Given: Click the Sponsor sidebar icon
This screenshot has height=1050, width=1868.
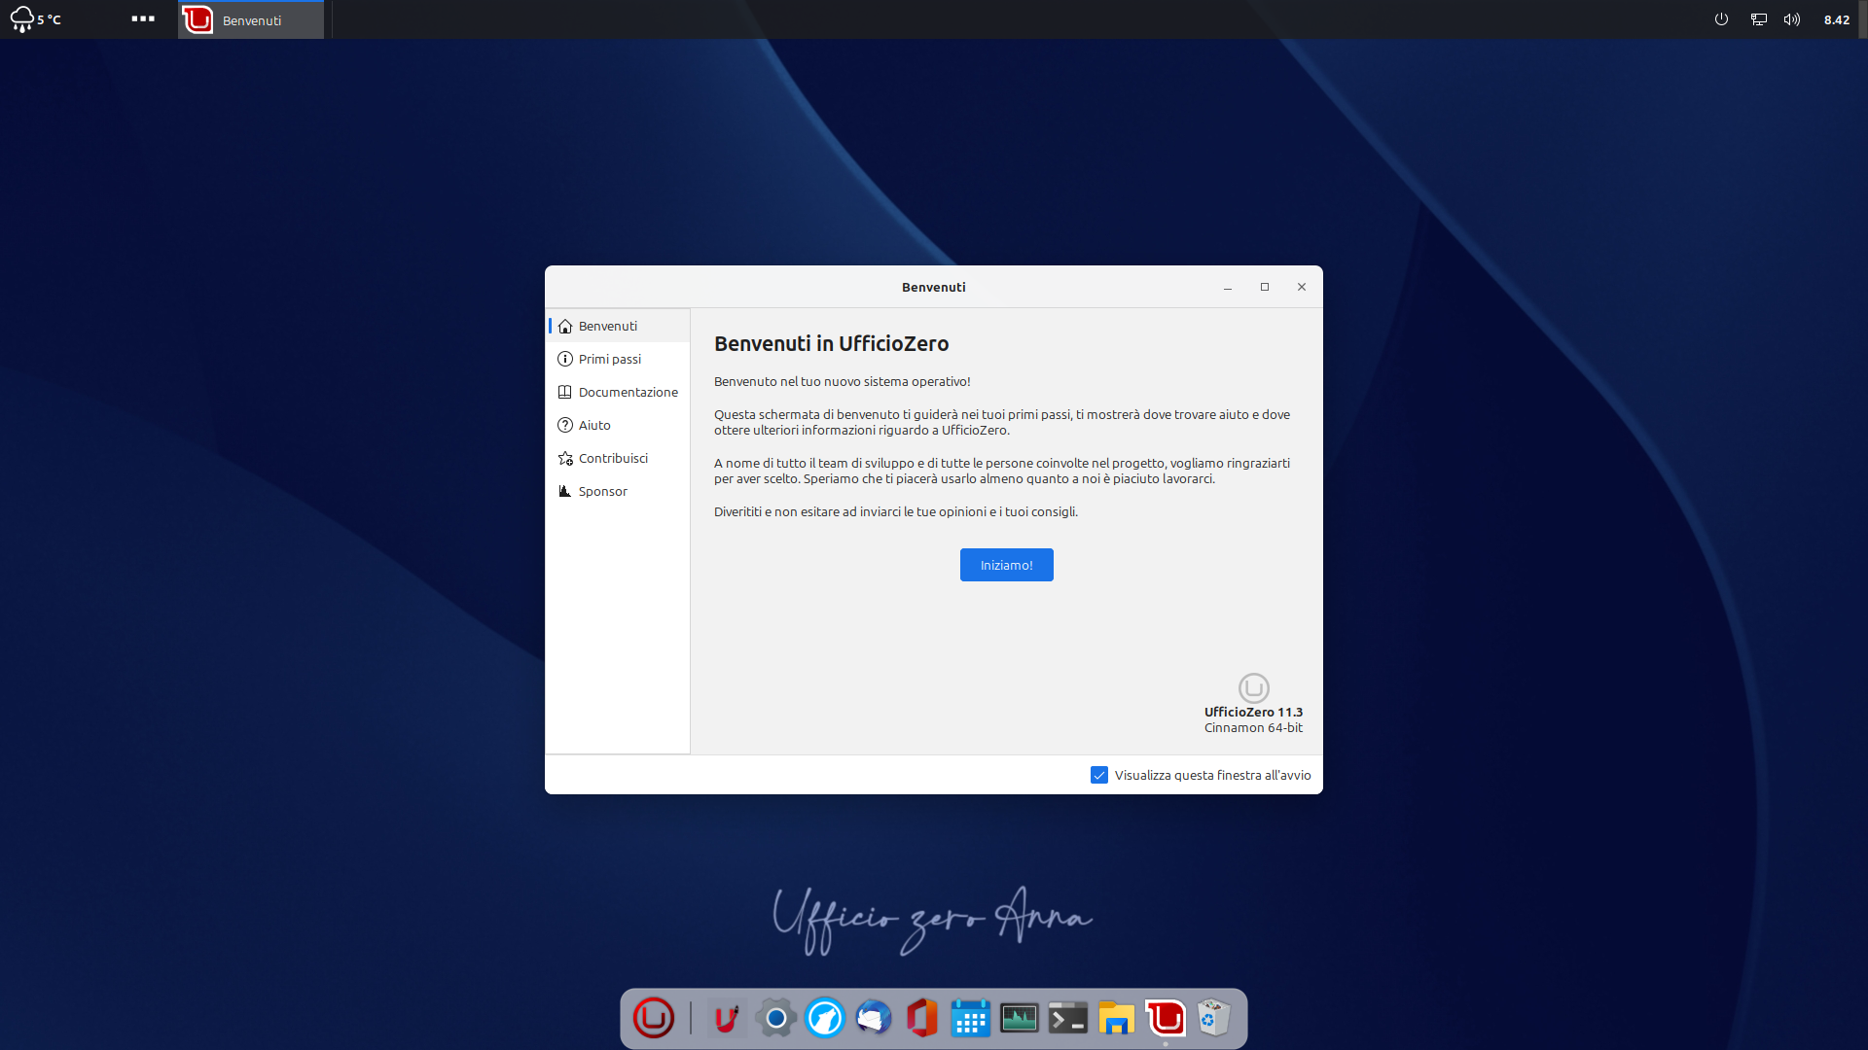Looking at the screenshot, I should (565, 491).
